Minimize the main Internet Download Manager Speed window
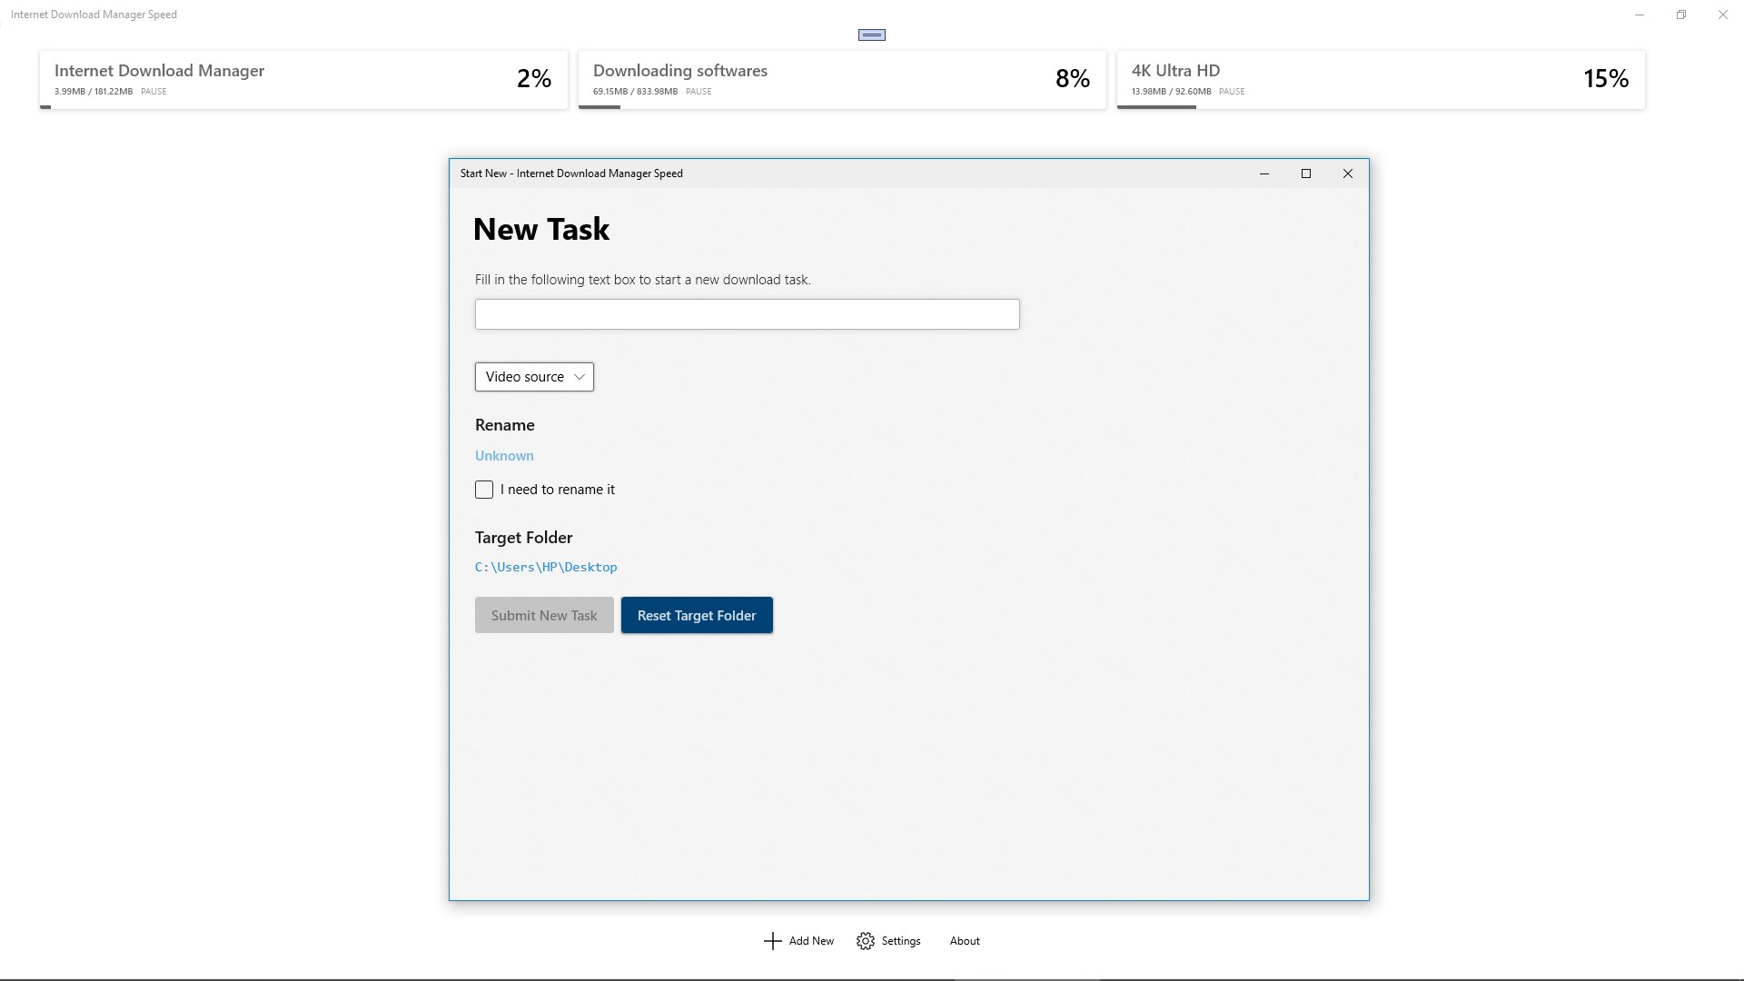This screenshot has width=1744, height=981. [x=1640, y=15]
